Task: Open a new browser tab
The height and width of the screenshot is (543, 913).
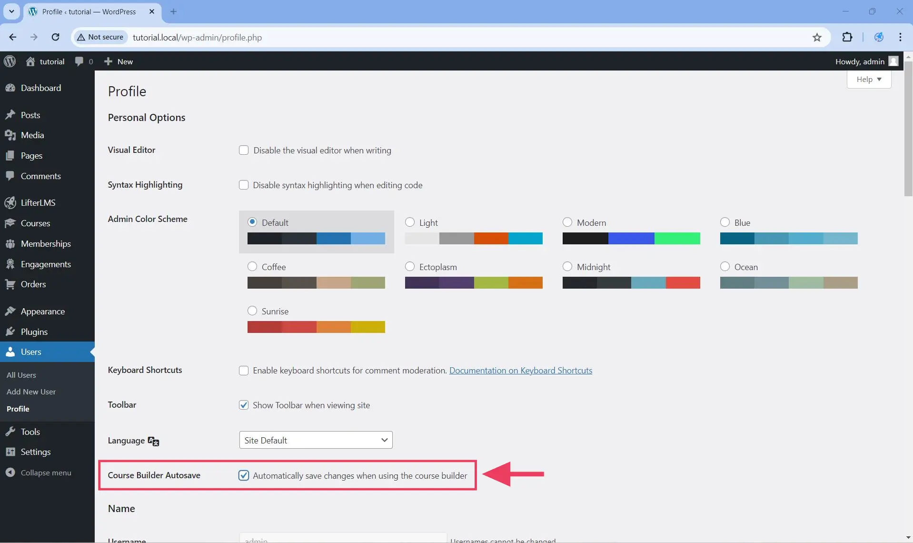Action: [x=173, y=11]
